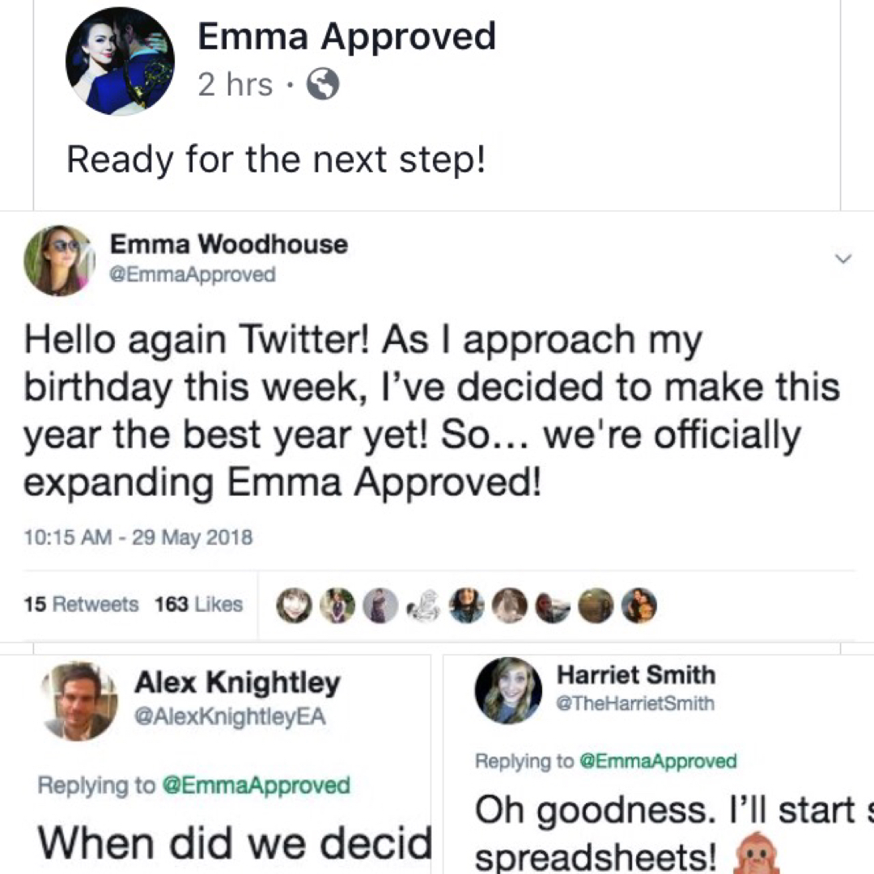Click the @TheHarrietSmith handle
Image resolution: width=874 pixels, height=874 pixels.
coord(635,703)
